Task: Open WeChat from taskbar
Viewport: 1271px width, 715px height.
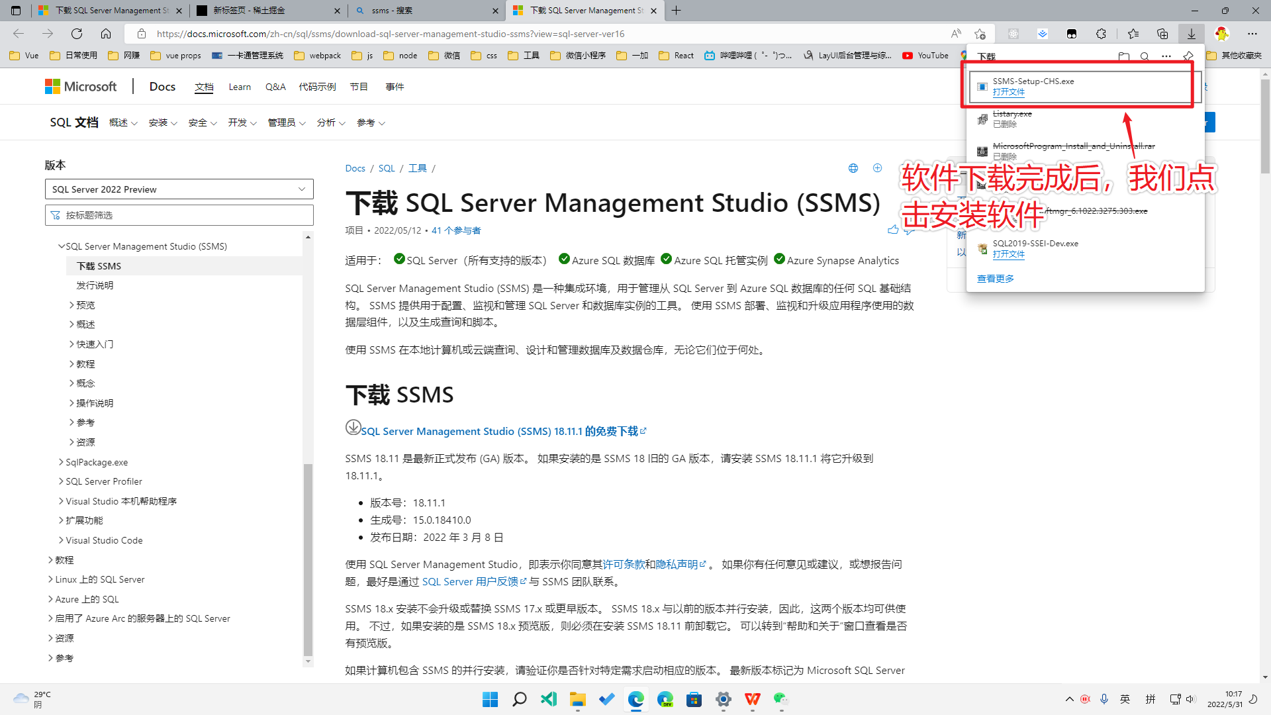Action: [782, 699]
